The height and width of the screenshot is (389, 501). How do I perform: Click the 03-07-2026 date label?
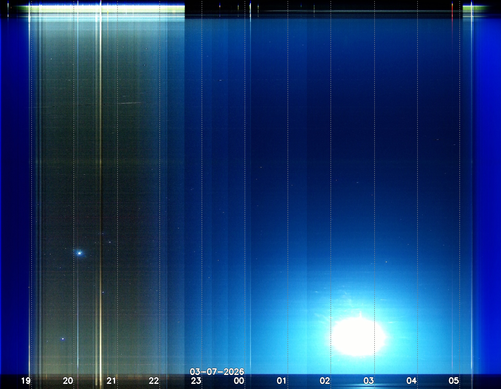click(x=217, y=371)
